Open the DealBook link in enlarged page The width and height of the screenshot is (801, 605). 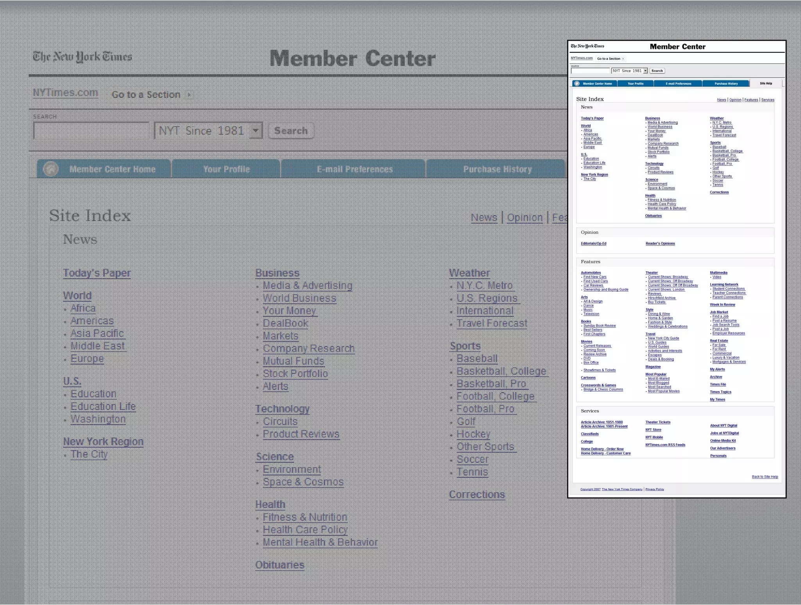[x=286, y=323]
